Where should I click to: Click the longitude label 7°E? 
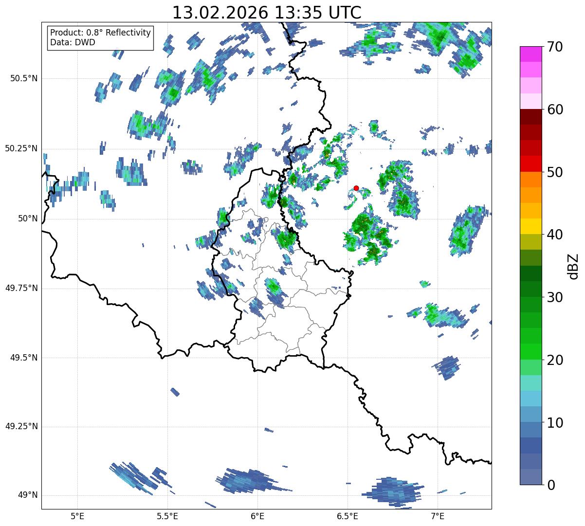point(438,516)
